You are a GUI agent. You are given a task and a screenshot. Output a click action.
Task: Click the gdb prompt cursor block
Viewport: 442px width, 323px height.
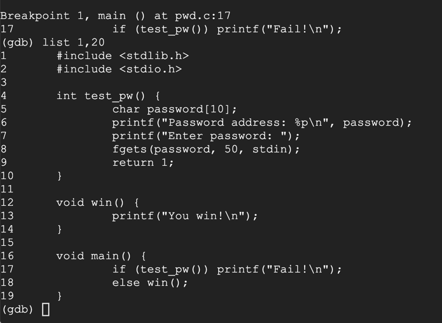[46, 310]
